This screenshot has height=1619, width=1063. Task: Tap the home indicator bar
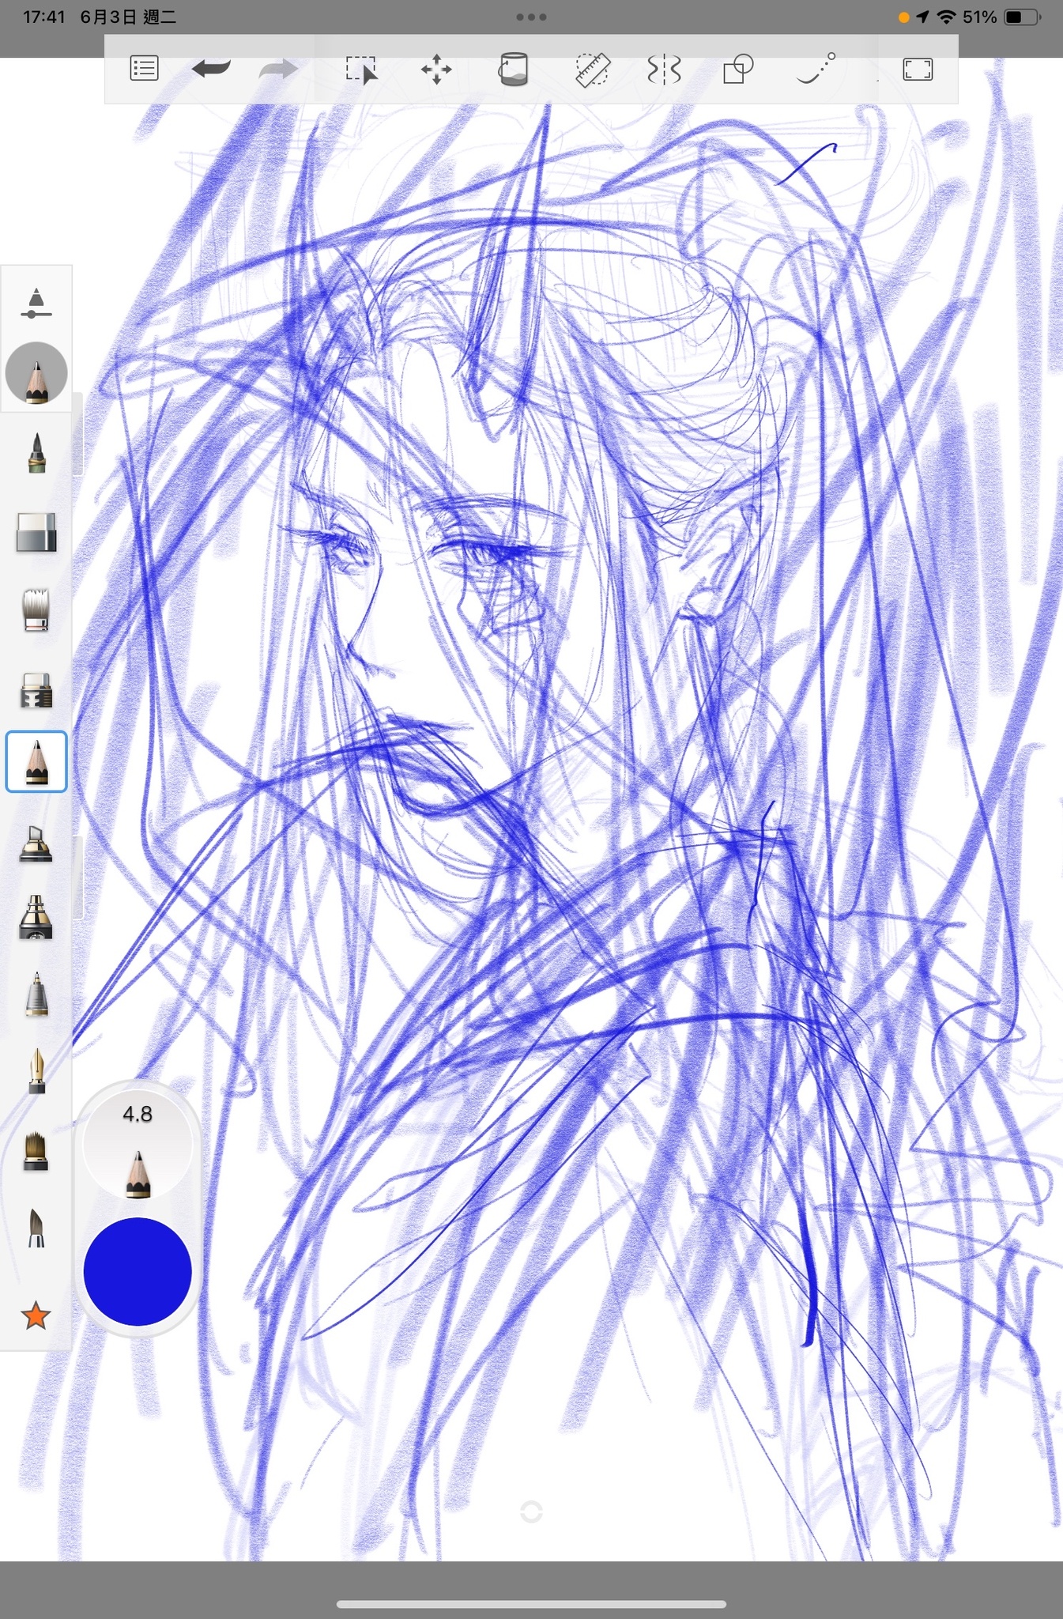click(531, 1604)
